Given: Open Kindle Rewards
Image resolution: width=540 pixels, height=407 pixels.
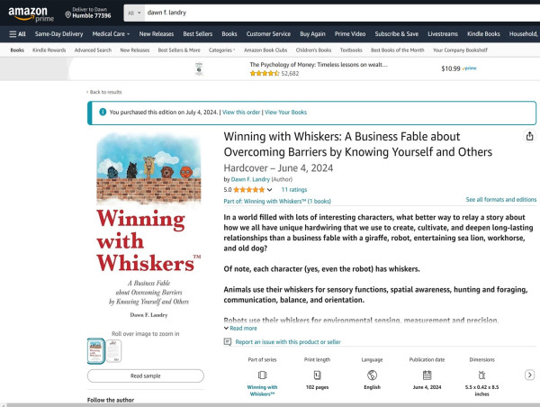Looking at the screenshot, I should coord(49,50).
